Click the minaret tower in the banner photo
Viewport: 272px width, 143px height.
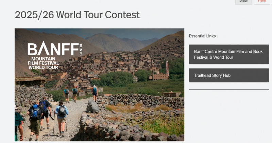tap(167, 68)
